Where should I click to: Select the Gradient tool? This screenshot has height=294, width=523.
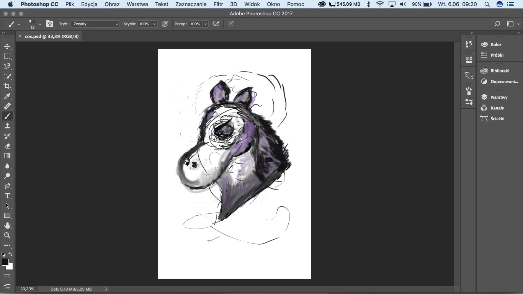[x=7, y=156]
